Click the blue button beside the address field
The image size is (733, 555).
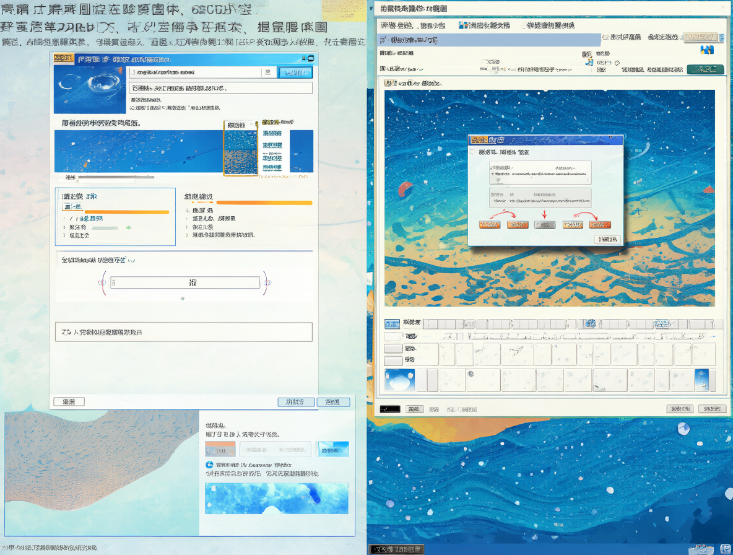(295, 72)
